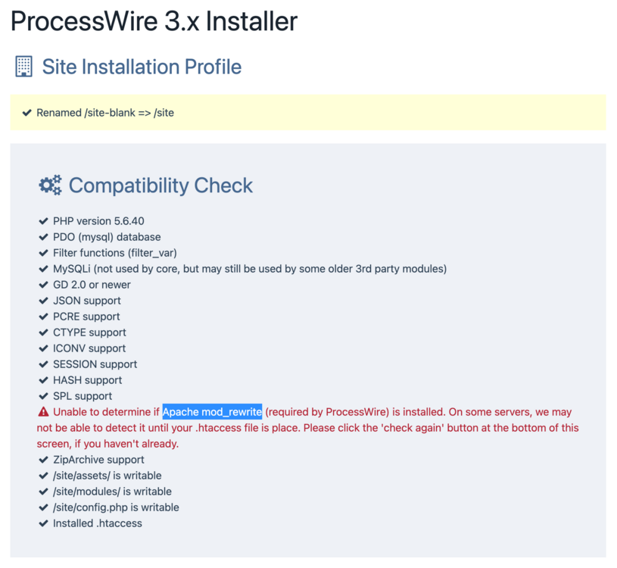
Task: Click the checkmark beside /site/config.php is writable
Action: coord(43,507)
